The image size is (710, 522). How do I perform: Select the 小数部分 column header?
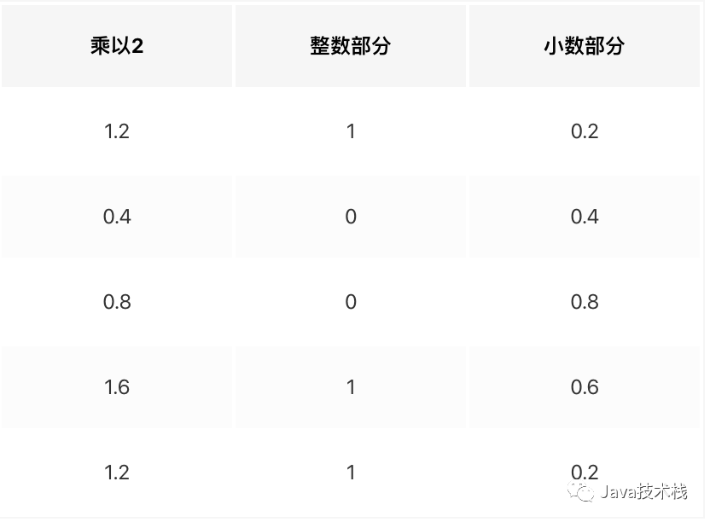pos(585,46)
